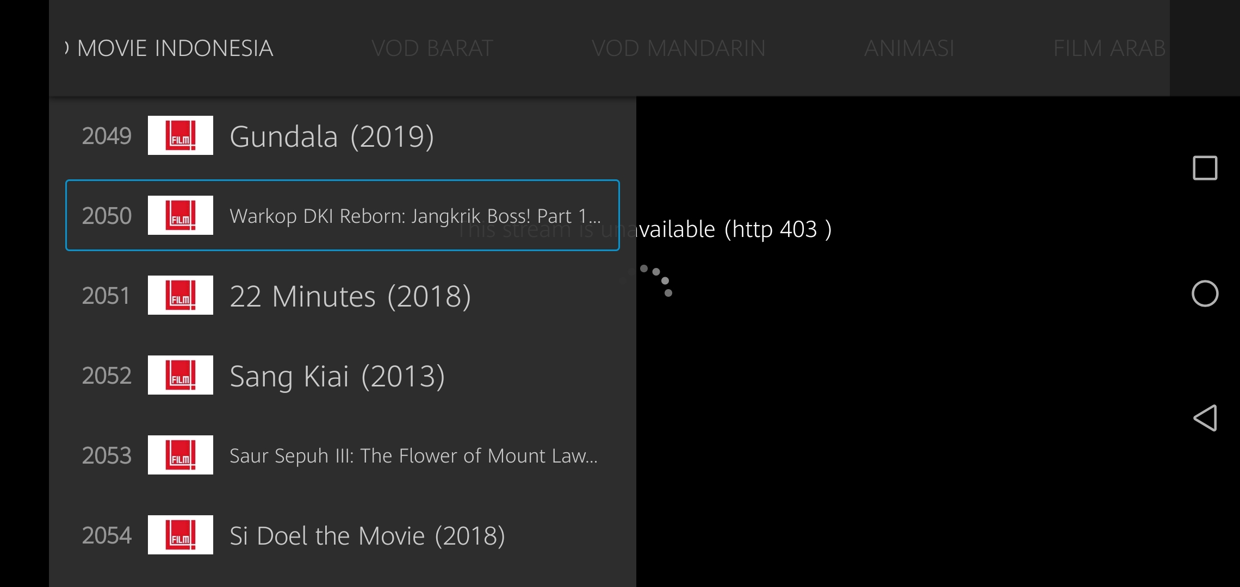1240x587 pixels.
Task: Tap the film logo beside channel 2053
Action: tap(181, 455)
